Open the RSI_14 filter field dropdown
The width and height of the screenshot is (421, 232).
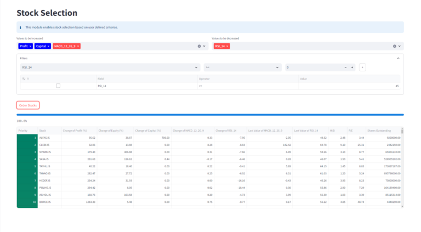click(x=110, y=67)
